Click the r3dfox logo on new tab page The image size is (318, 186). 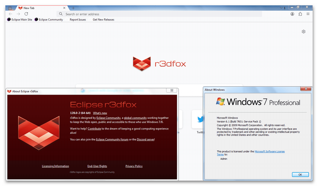click(x=159, y=64)
